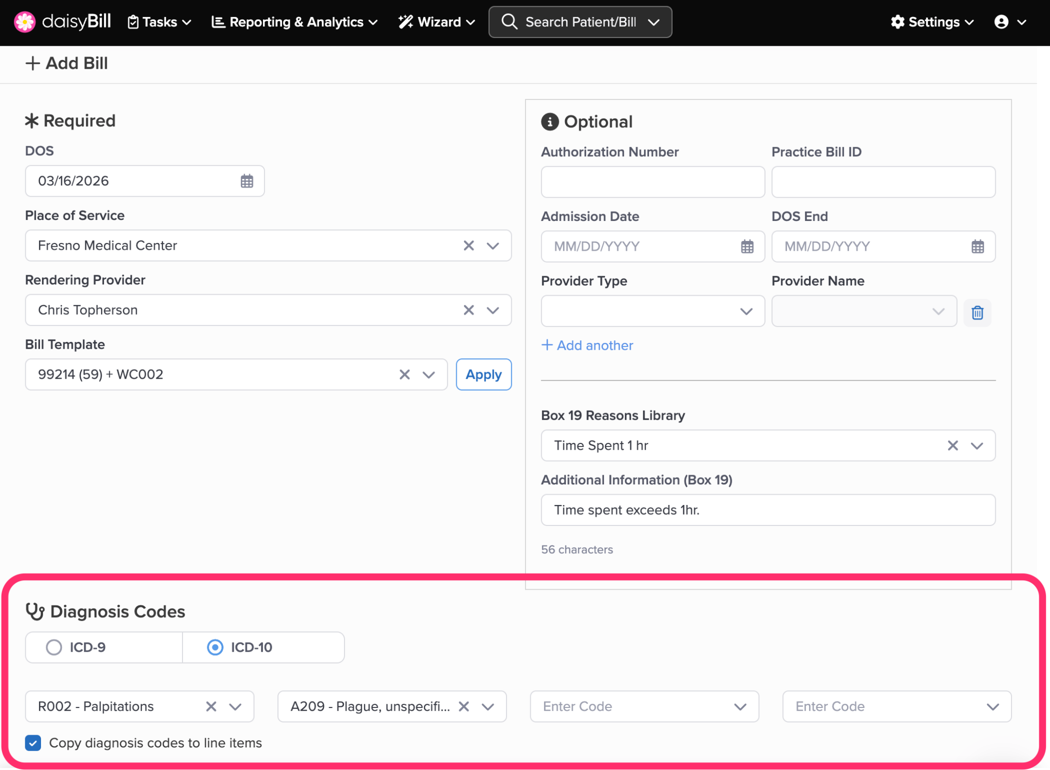The image size is (1050, 770).
Task: Remove the R002 Palpitations diagnosis code
Action: (211, 706)
